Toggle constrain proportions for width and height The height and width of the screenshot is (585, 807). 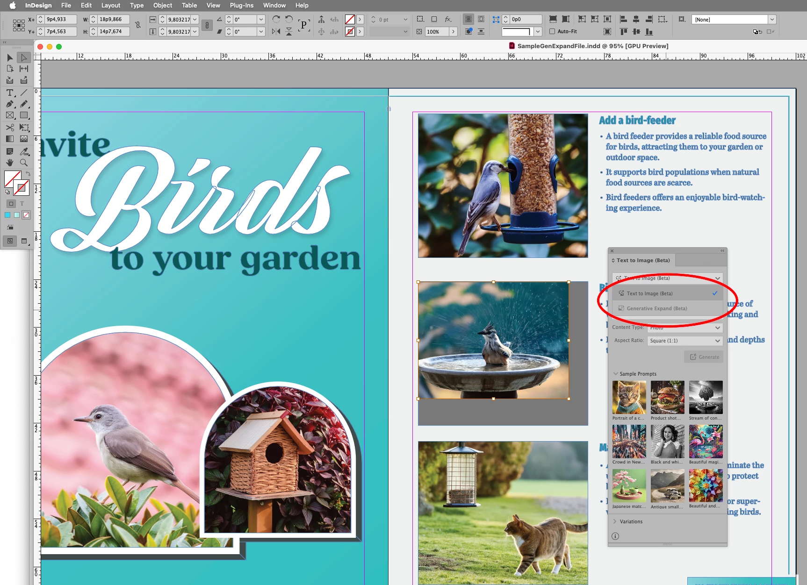[138, 25]
